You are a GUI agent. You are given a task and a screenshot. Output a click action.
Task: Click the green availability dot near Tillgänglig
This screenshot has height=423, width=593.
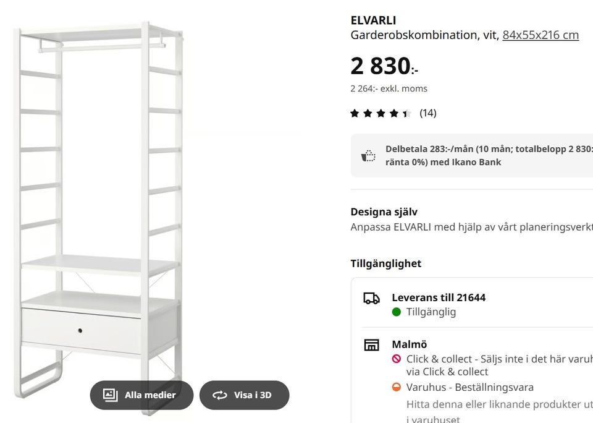tap(396, 312)
